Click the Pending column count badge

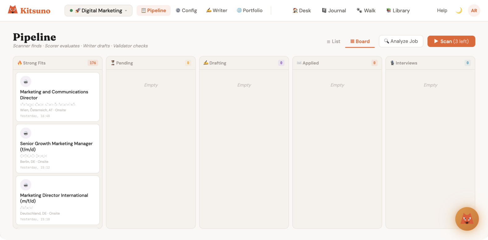[x=188, y=63]
